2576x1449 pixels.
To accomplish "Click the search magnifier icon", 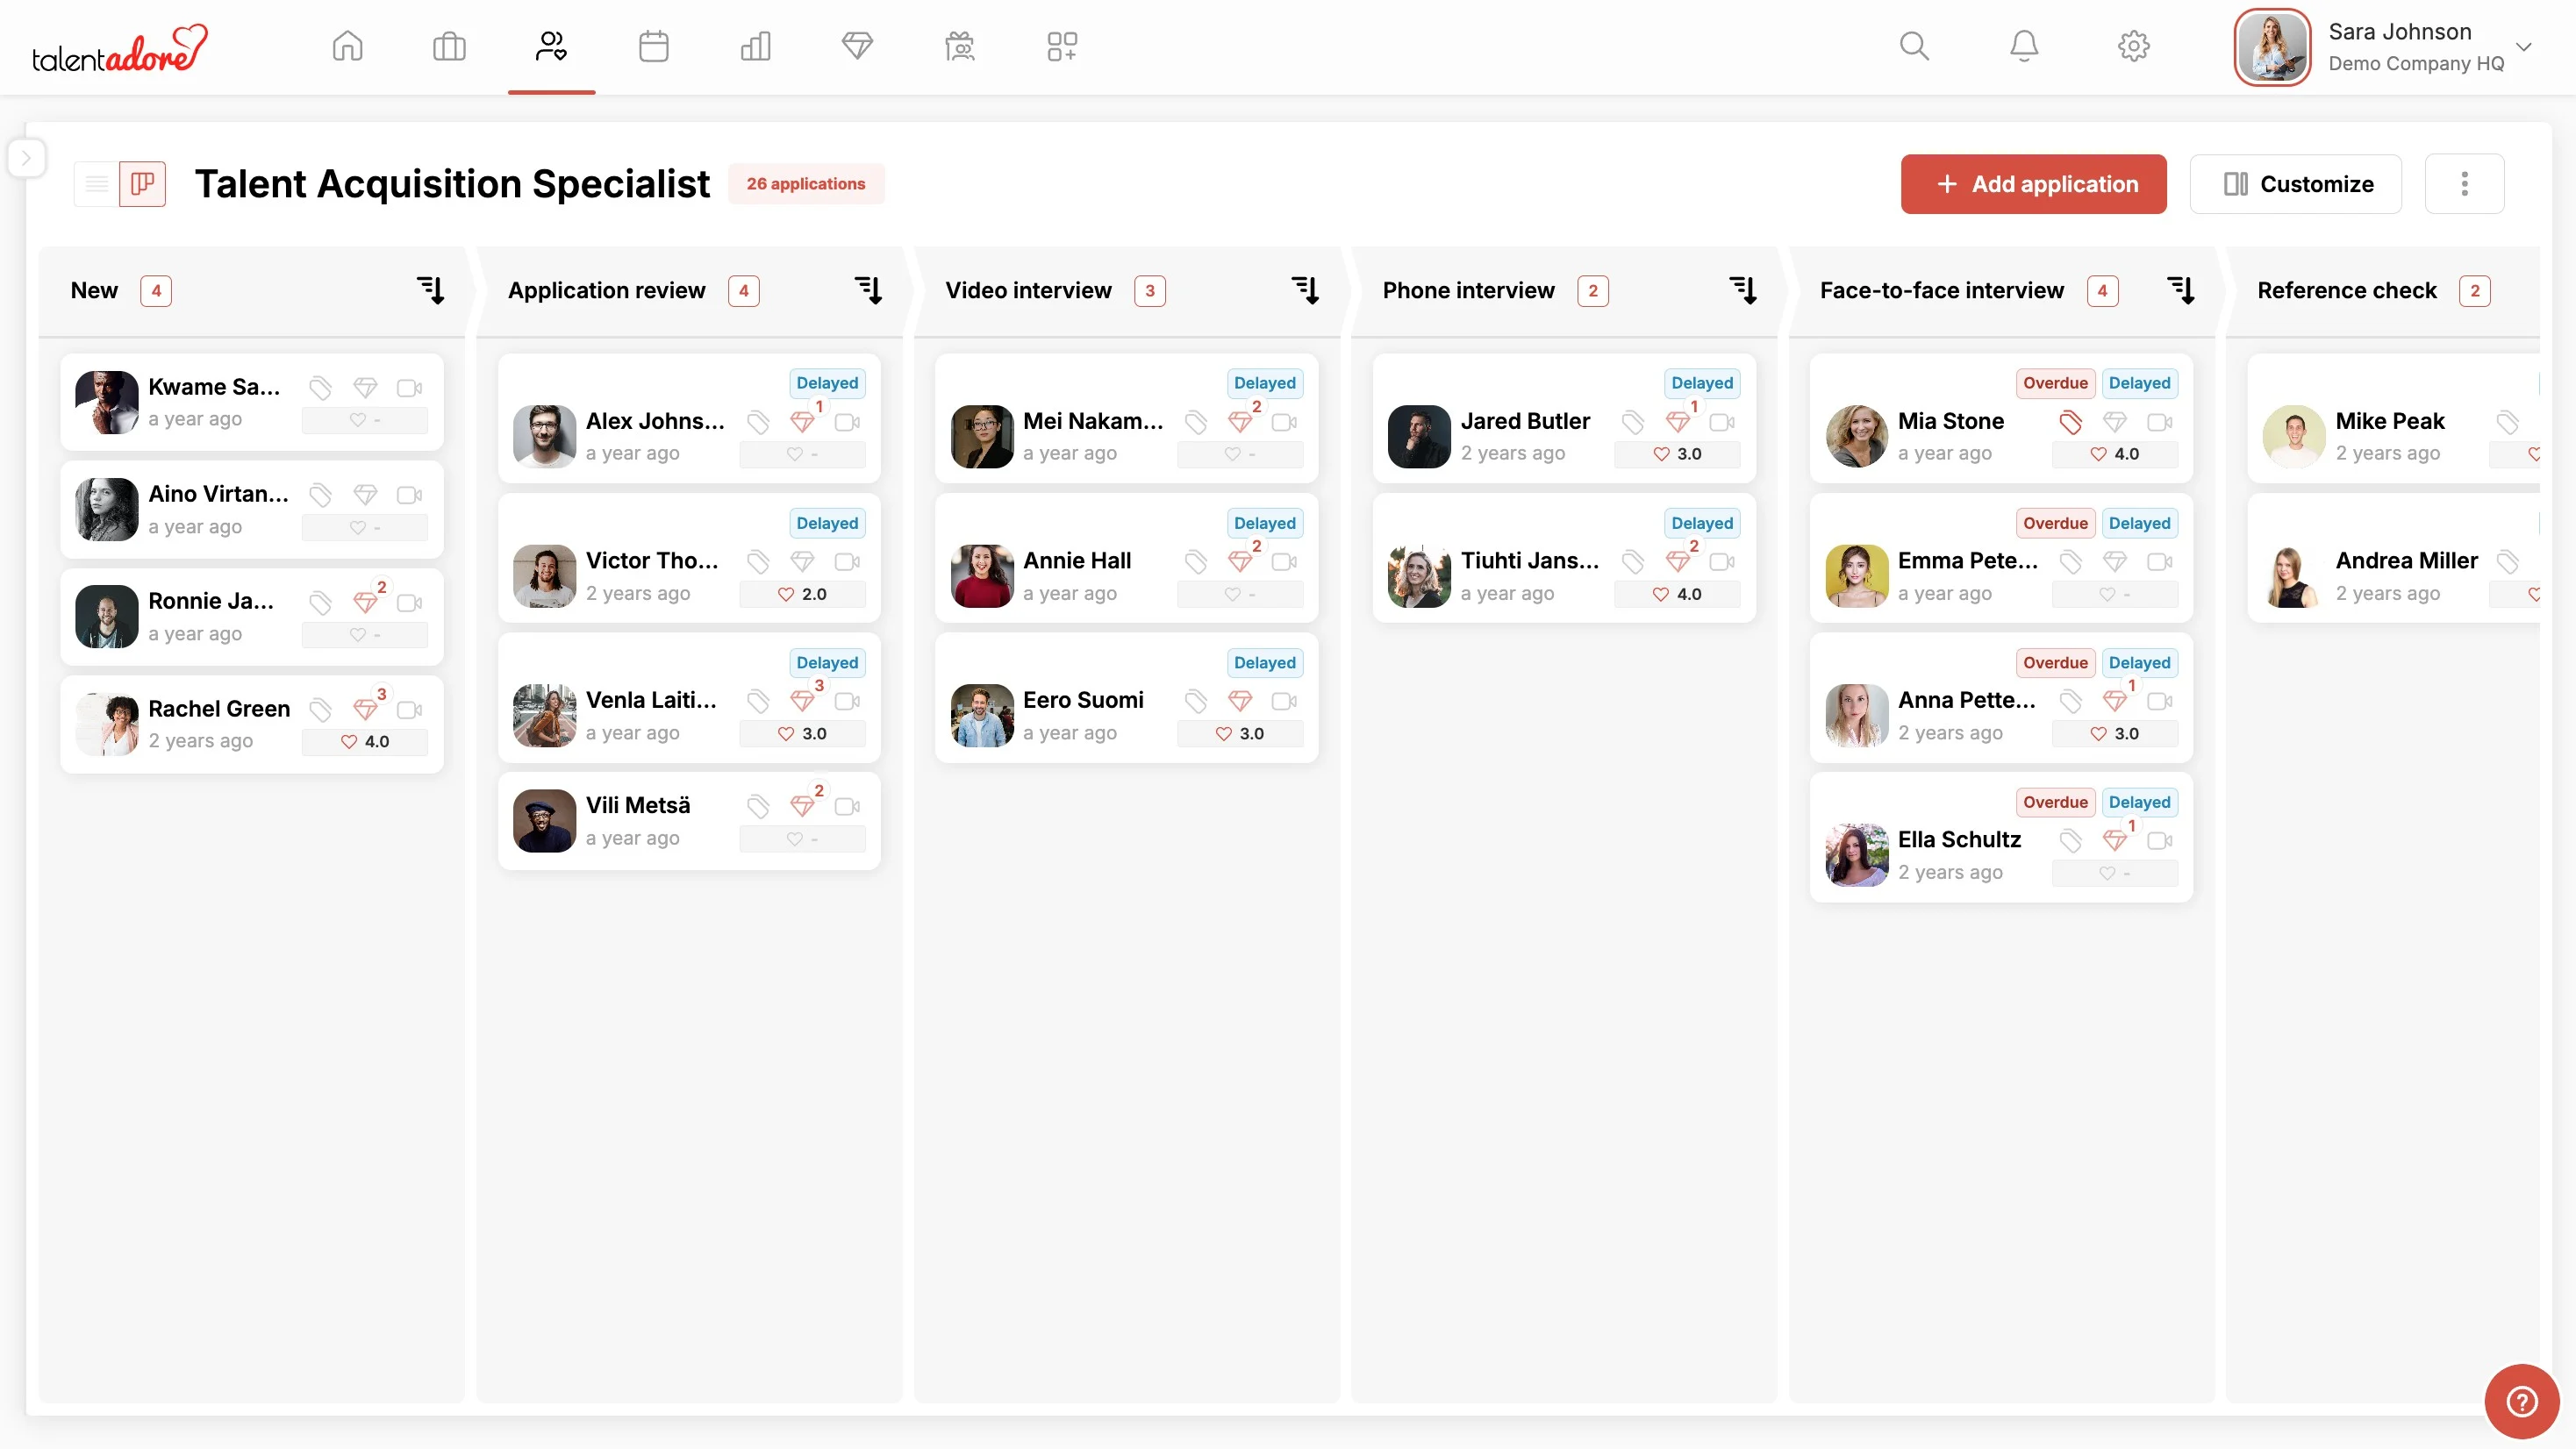I will tap(1914, 46).
